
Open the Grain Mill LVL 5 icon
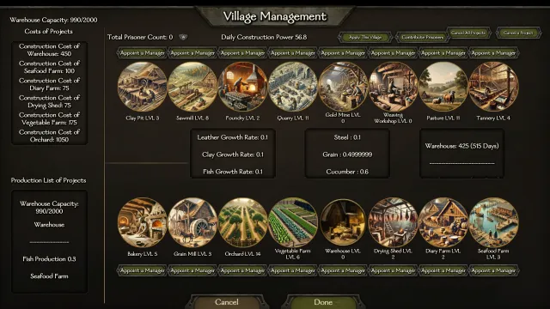click(192, 222)
